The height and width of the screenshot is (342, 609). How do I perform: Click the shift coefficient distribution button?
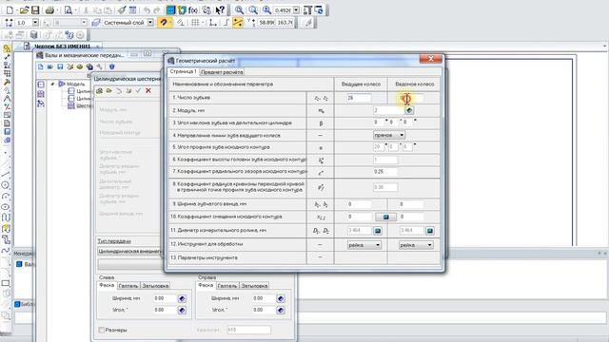[385, 217]
